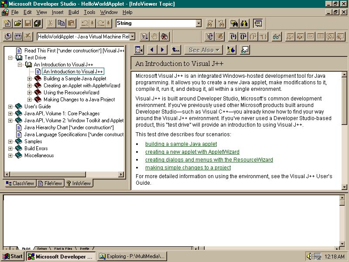Viewport: 349px width, 262px height.
Task: Open the Build menu
Action: tap(74, 12)
